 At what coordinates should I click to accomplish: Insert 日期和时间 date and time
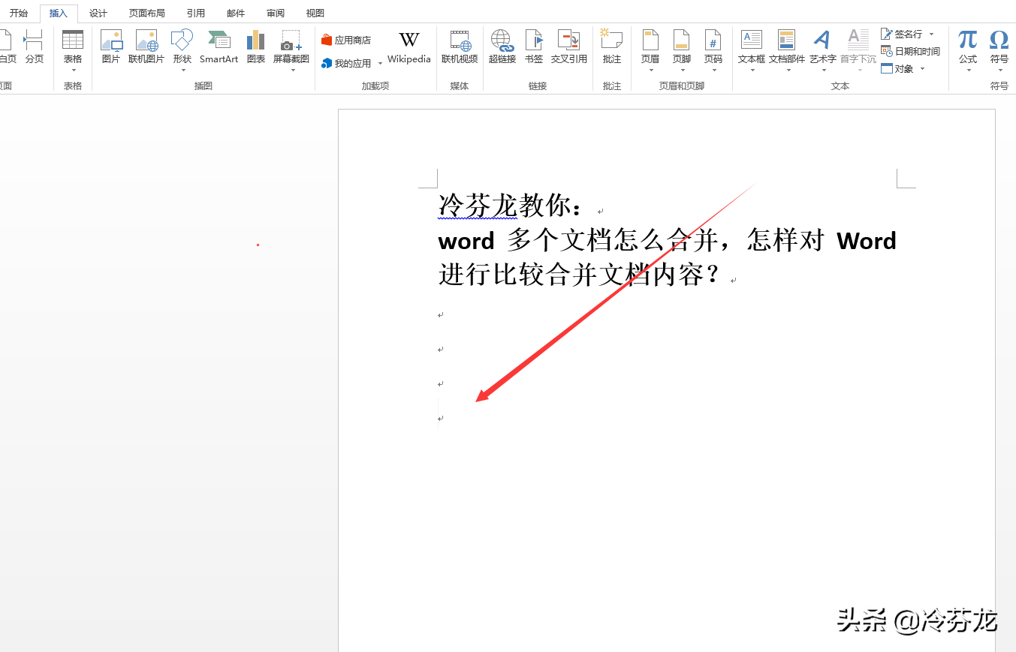[910, 52]
